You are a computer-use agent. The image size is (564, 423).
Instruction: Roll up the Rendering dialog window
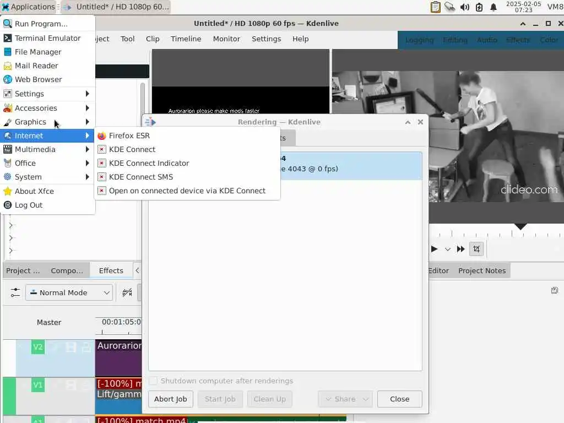tap(408, 122)
